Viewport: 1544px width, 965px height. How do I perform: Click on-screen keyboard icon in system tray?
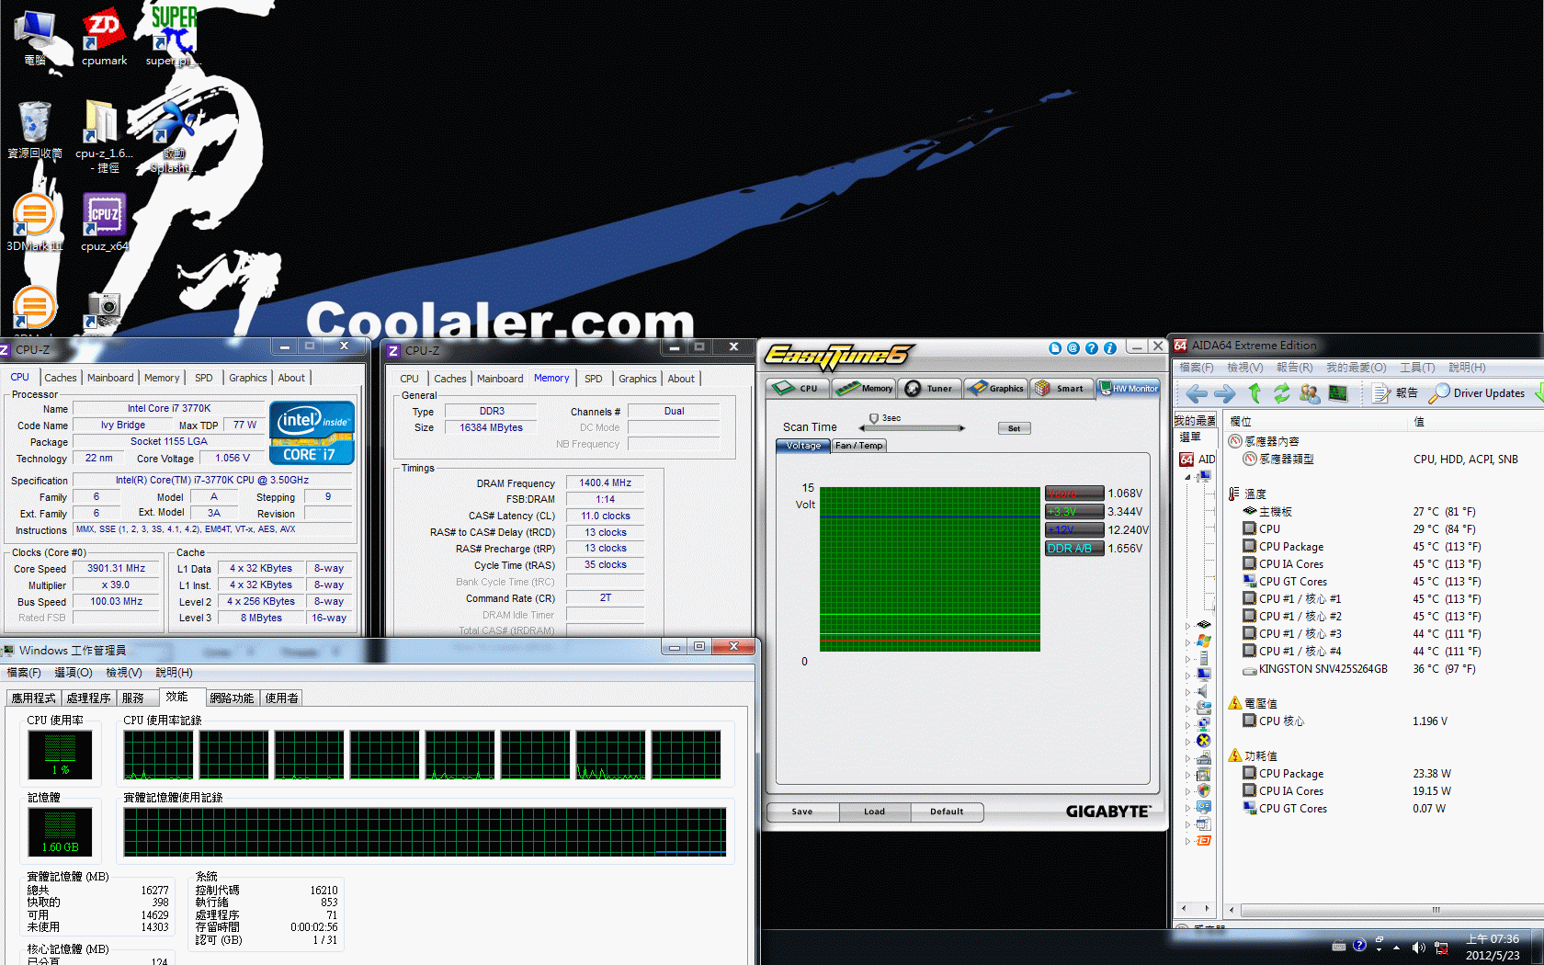1339,946
